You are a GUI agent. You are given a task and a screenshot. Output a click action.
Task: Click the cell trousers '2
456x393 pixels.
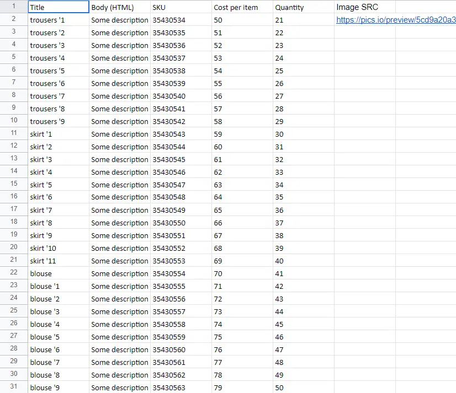(59, 33)
